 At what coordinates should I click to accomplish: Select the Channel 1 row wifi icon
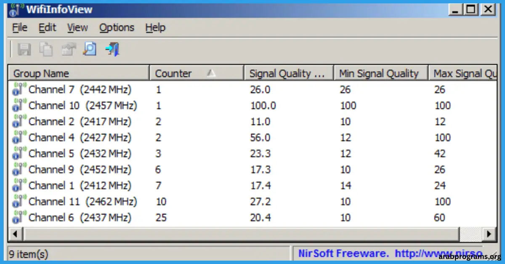point(19,186)
